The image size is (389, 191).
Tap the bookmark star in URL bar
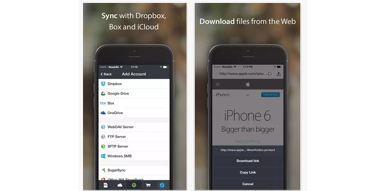click(216, 74)
